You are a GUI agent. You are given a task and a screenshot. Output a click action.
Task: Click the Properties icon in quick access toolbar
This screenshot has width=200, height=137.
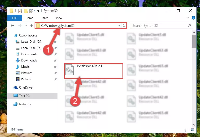[20, 11]
